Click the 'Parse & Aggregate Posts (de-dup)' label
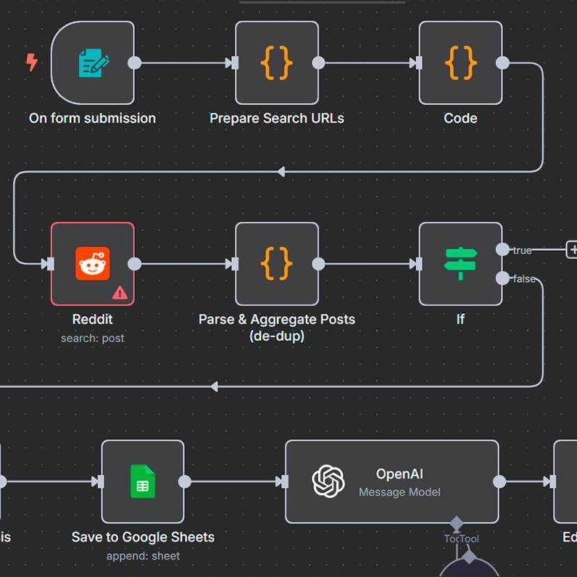Screen dimensions: 577x577 click(277, 328)
